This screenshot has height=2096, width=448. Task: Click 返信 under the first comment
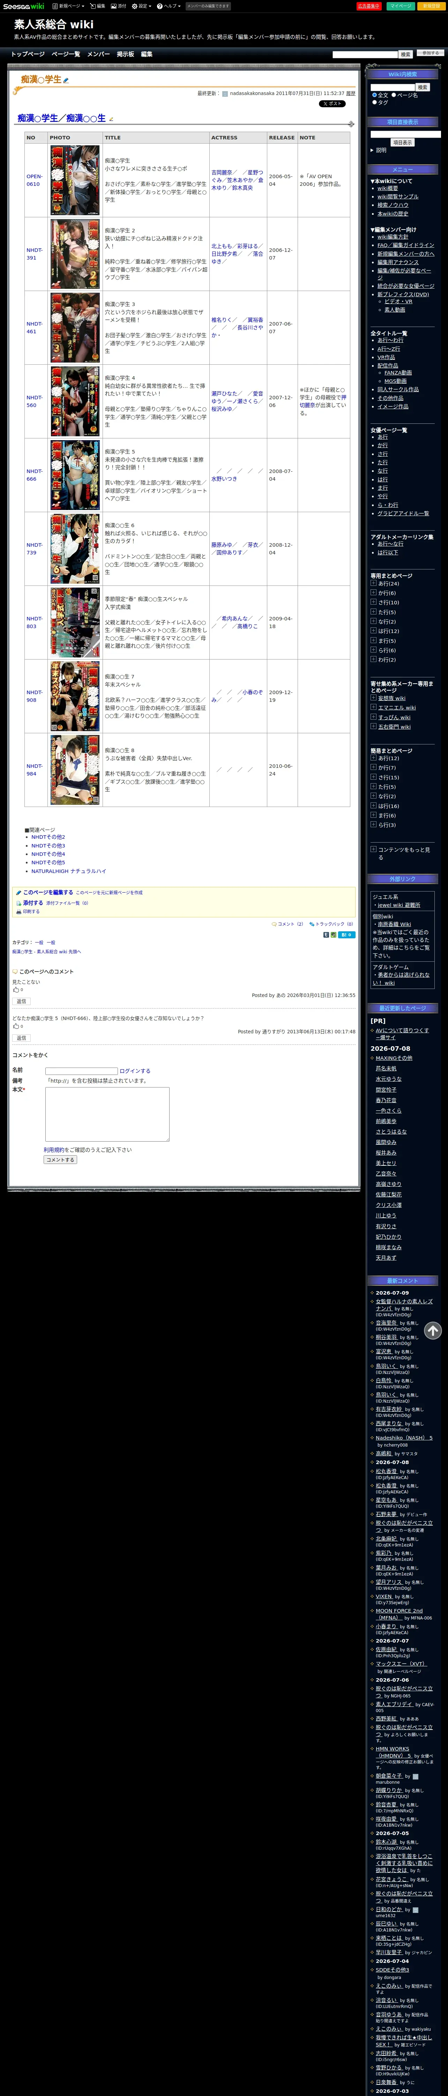(x=22, y=1002)
